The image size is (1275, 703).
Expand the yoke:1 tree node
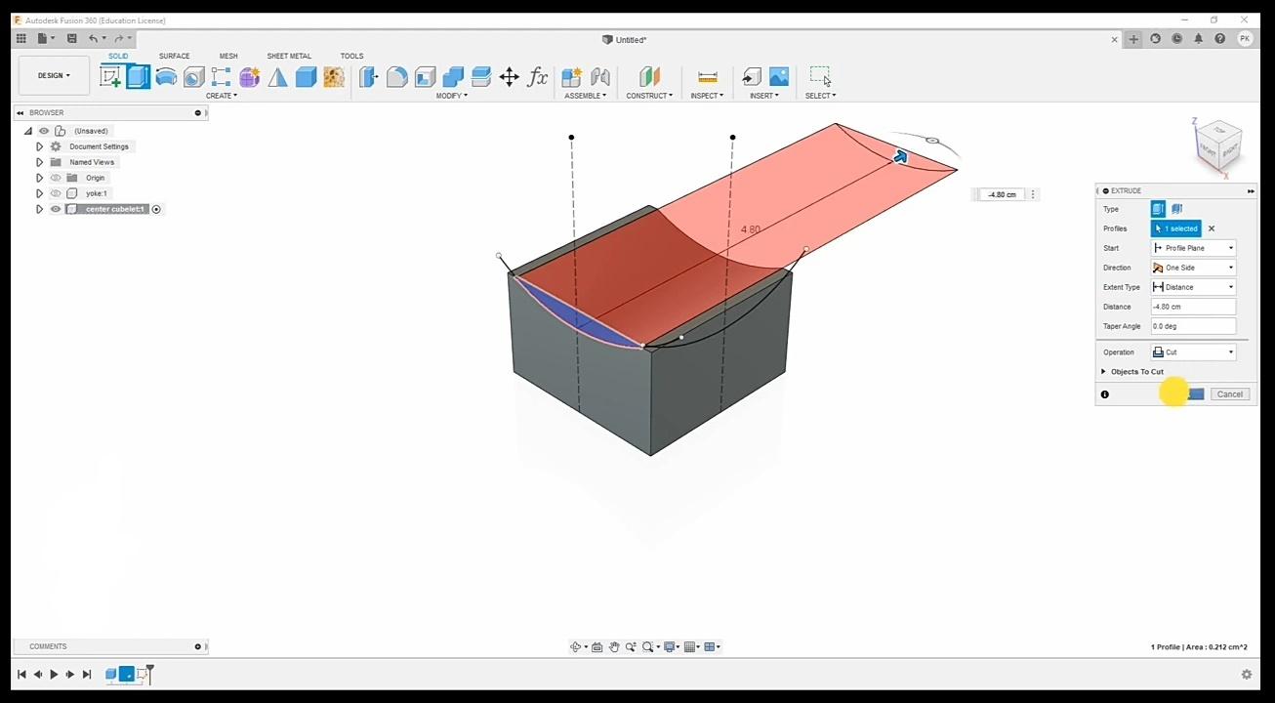point(39,193)
